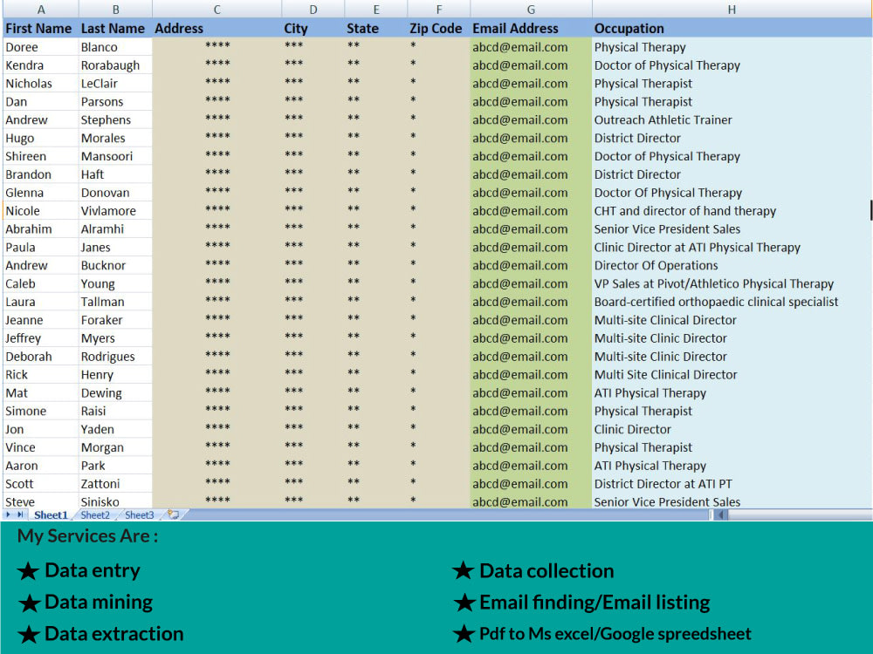Viewport: 873px width, 654px height.
Task: Click Multi-site Clinical Director cell
Action: 732,320
